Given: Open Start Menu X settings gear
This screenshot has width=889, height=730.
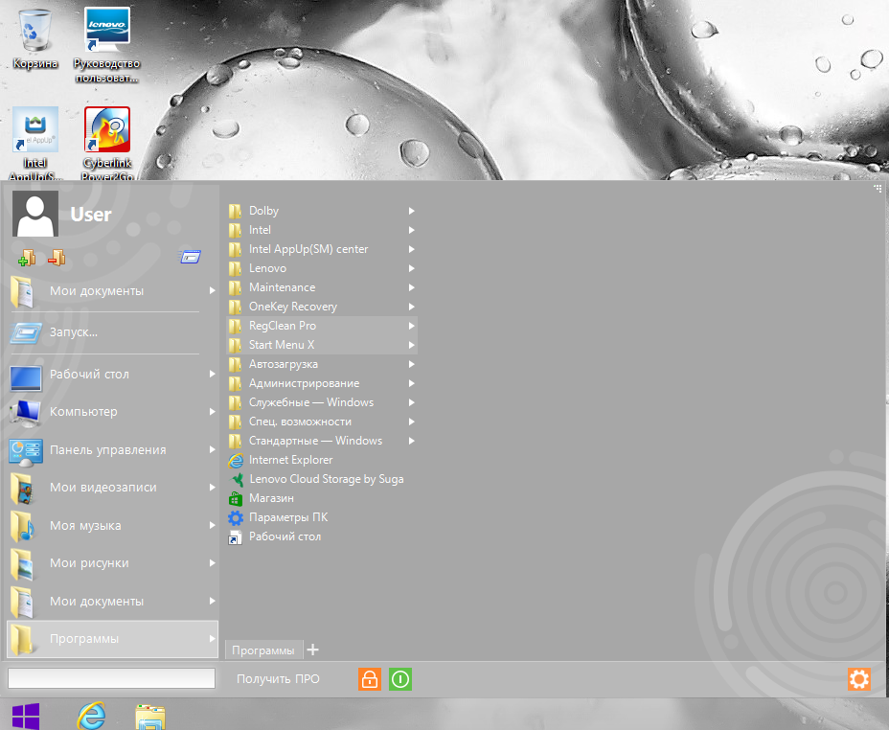Looking at the screenshot, I should click(x=859, y=679).
